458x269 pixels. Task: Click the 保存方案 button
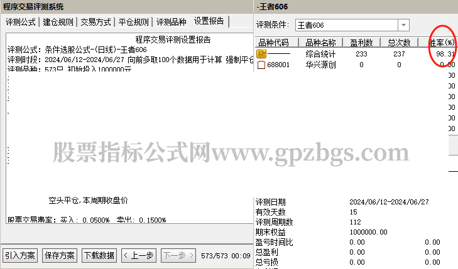tap(60, 255)
